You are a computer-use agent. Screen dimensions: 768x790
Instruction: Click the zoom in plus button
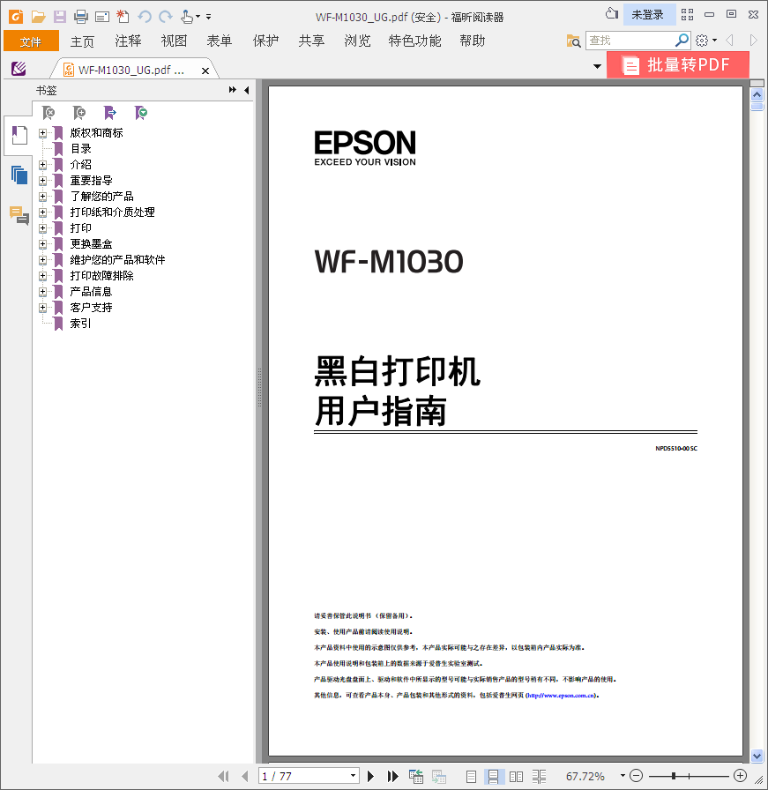click(x=741, y=776)
